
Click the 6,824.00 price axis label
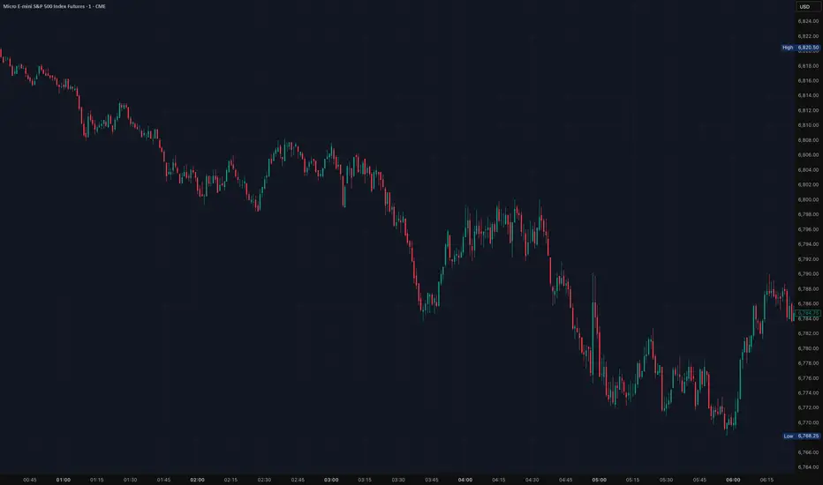click(808, 21)
